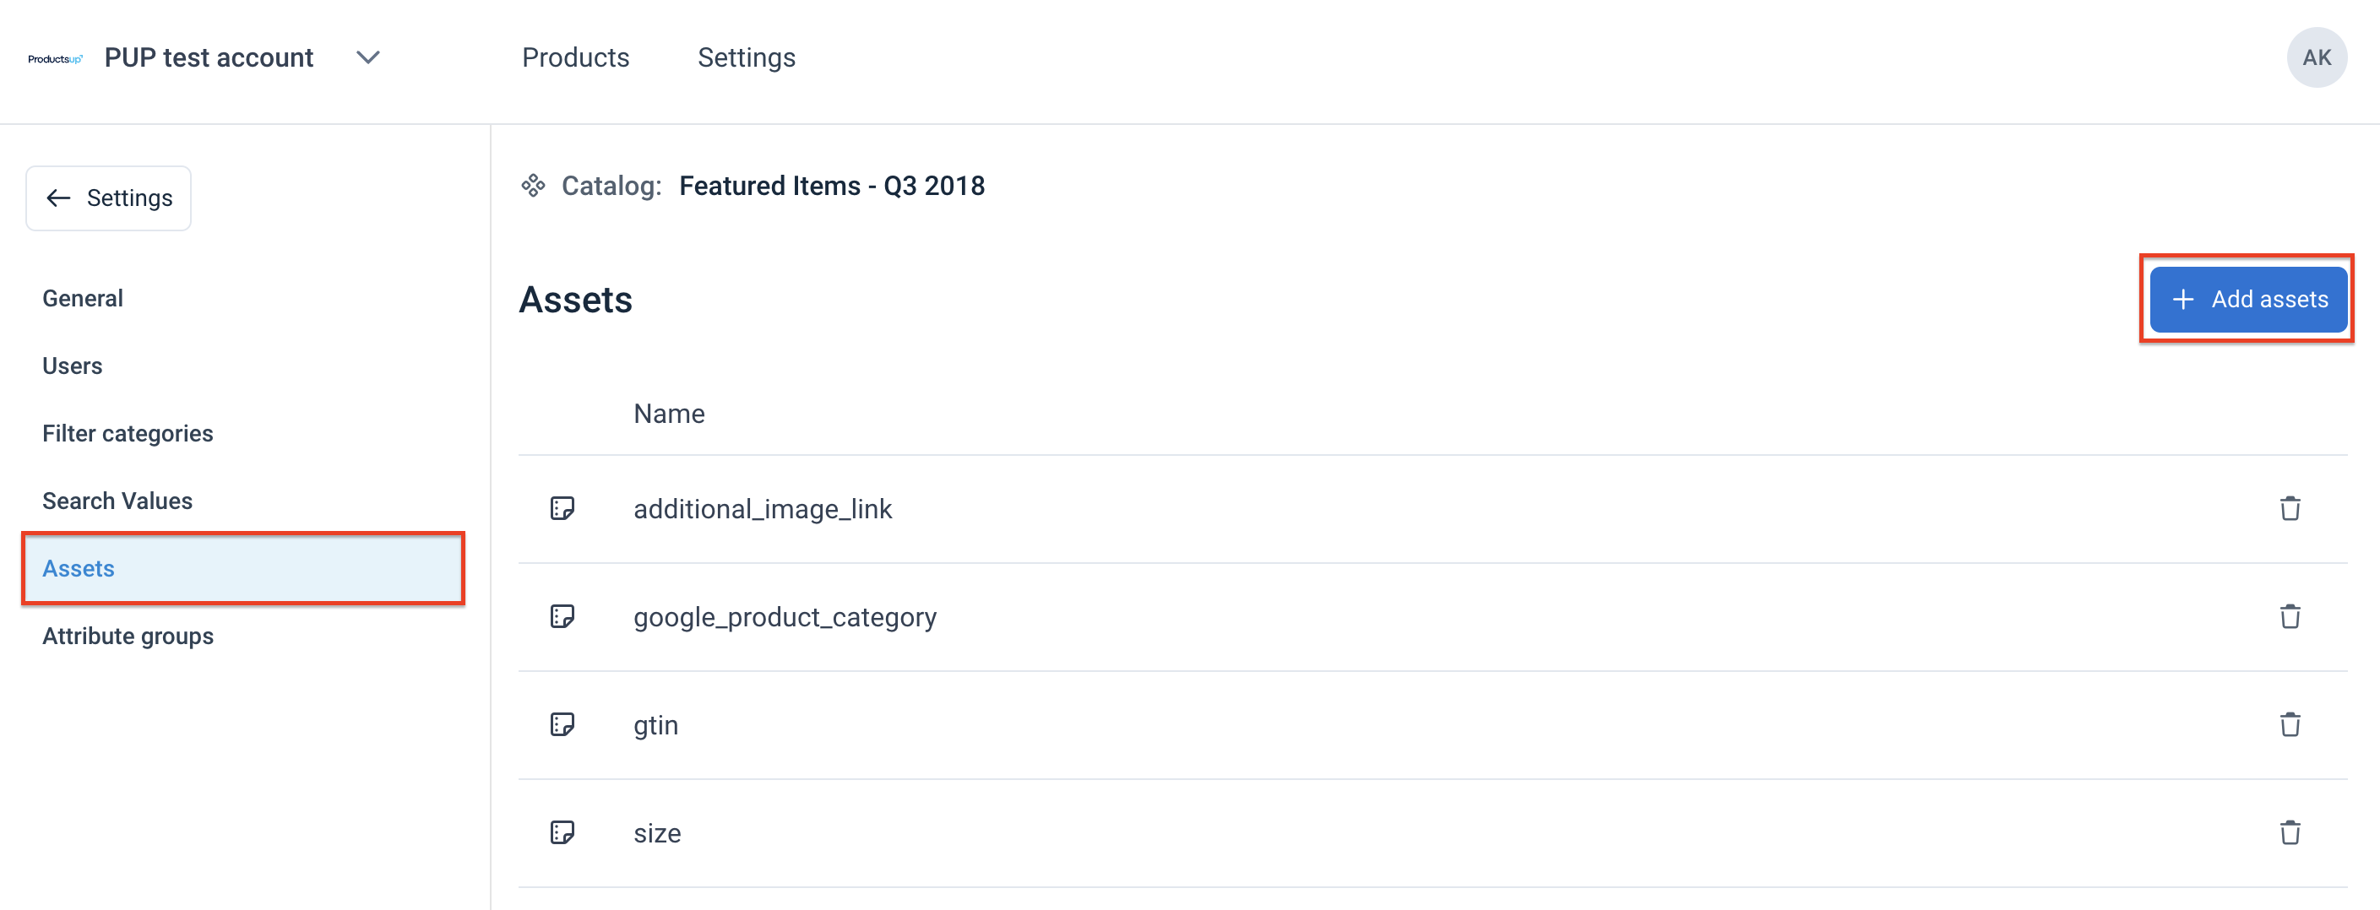
Task: Delete the size asset using trash icon
Action: 2290,832
